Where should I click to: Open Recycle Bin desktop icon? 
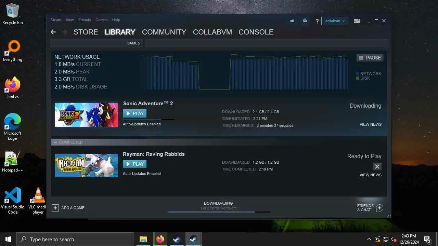coord(13,14)
